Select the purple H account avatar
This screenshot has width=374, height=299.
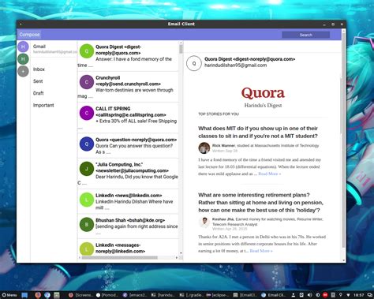23,47
